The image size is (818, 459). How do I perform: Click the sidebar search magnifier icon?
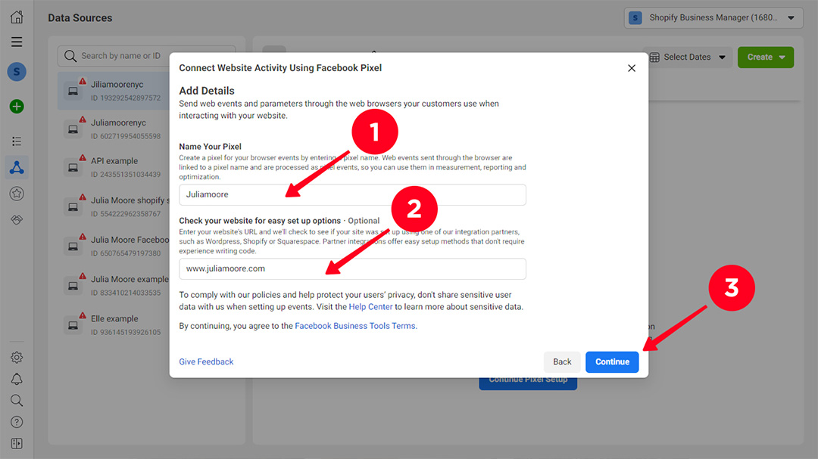pos(17,400)
